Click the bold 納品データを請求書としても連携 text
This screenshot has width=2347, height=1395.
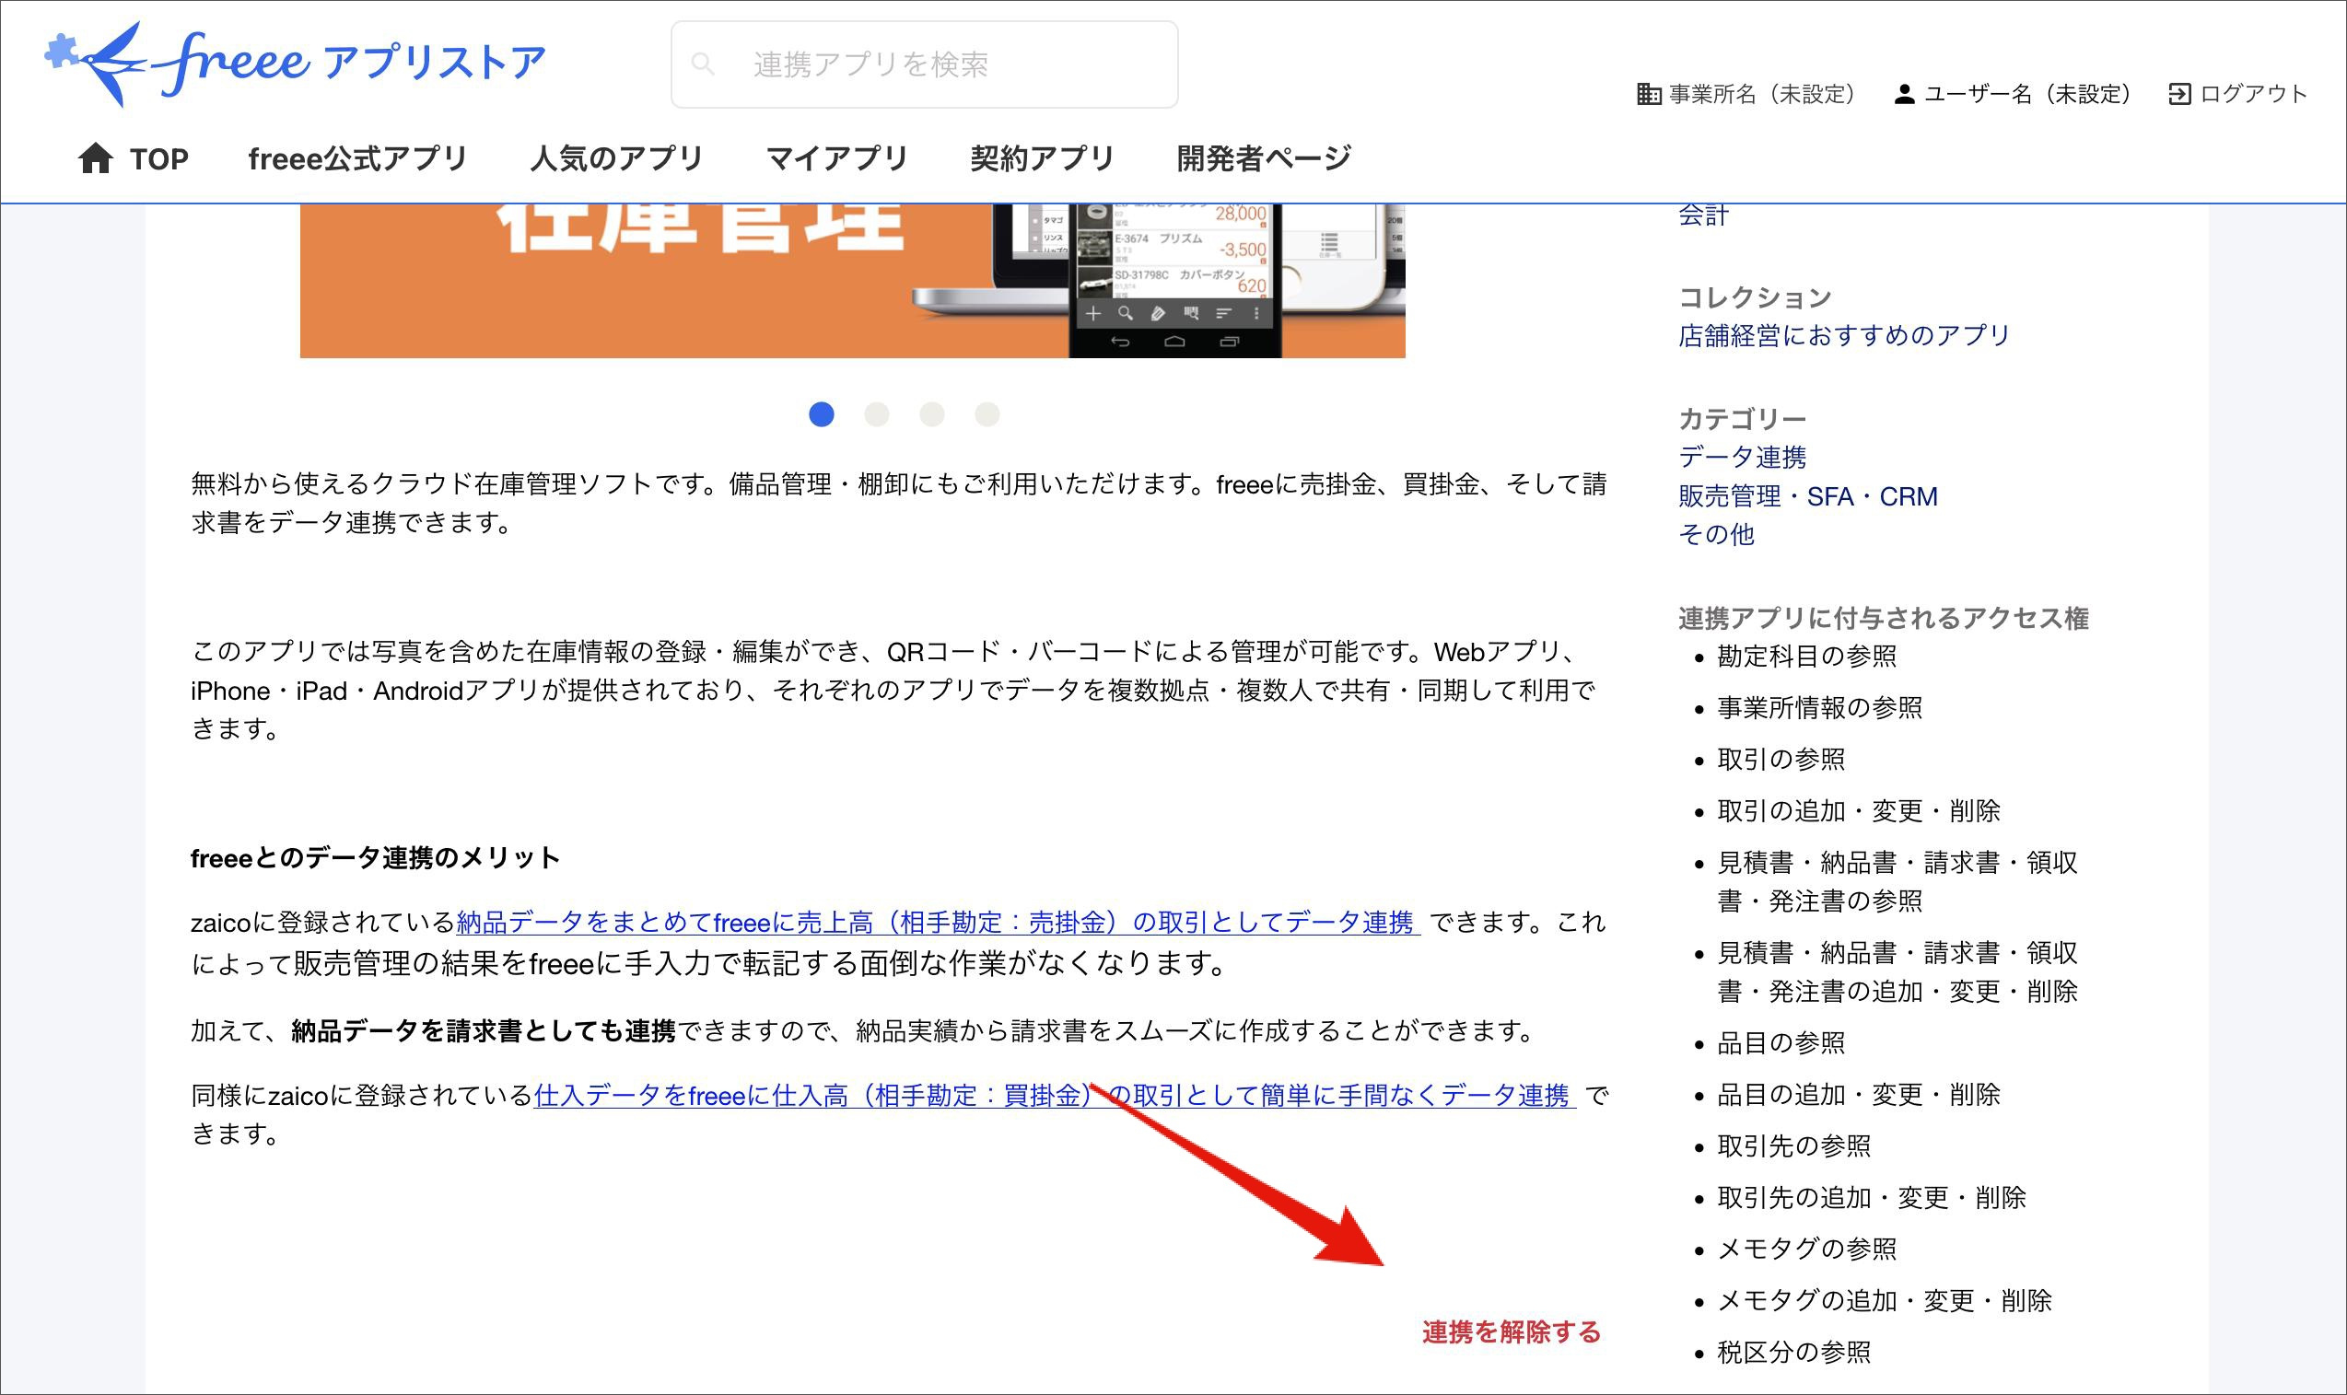coord(484,1032)
